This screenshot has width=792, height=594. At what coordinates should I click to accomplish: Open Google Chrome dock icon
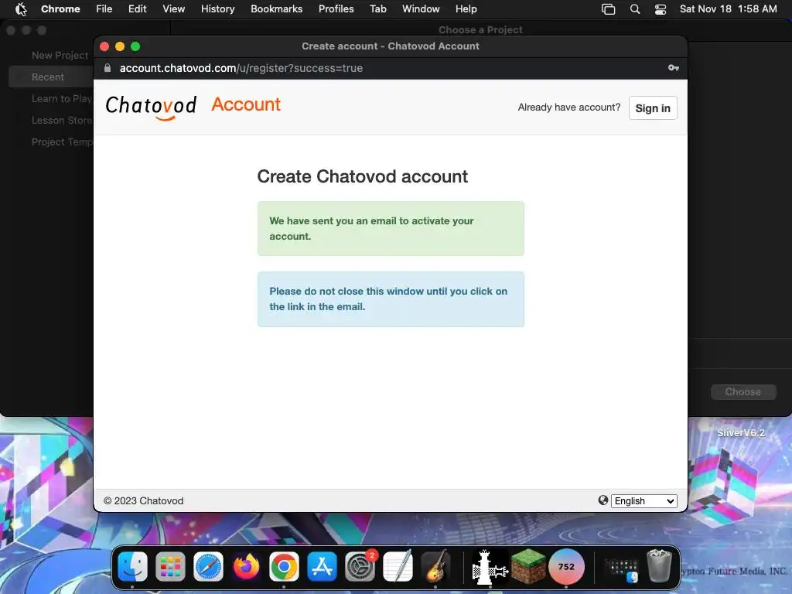284,566
